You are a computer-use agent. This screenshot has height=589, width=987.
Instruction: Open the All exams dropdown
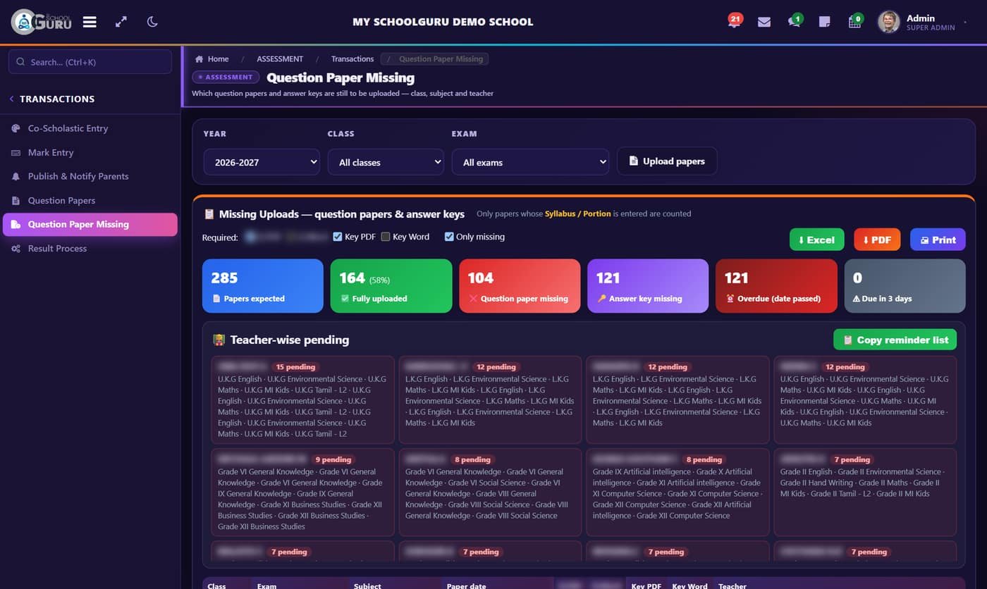530,162
